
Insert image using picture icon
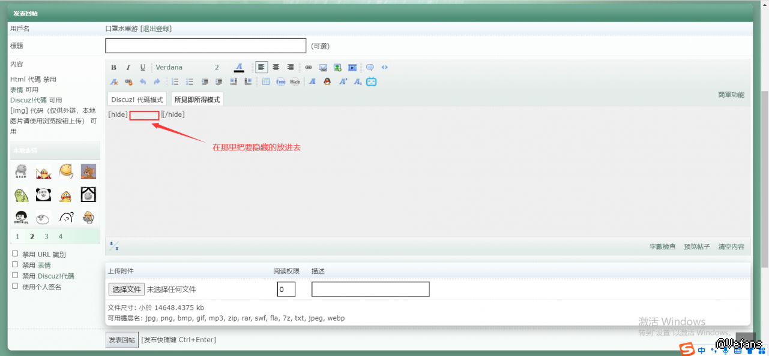pos(337,67)
